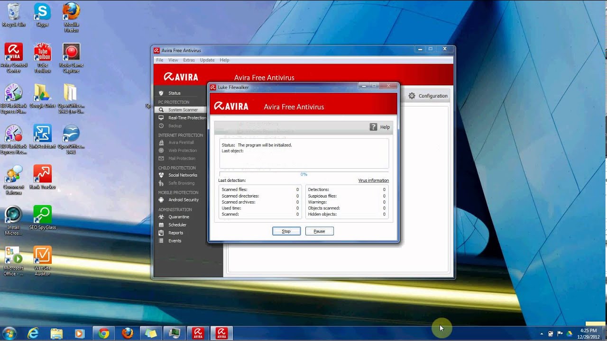The height and width of the screenshot is (341, 607).
Task: Select the Avira Control Center desktop icon
Action: tap(14, 58)
